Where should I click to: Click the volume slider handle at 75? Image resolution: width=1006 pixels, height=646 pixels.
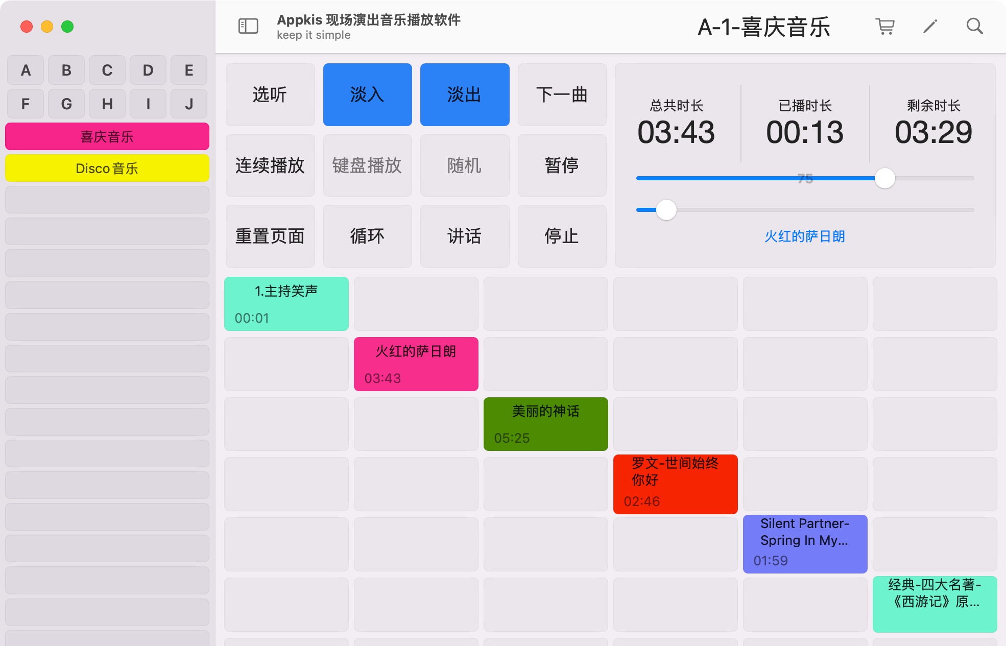click(x=886, y=179)
